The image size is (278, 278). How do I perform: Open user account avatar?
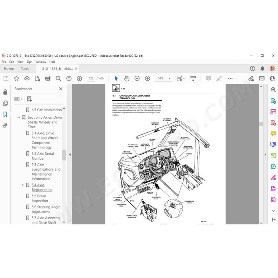coord(272,68)
